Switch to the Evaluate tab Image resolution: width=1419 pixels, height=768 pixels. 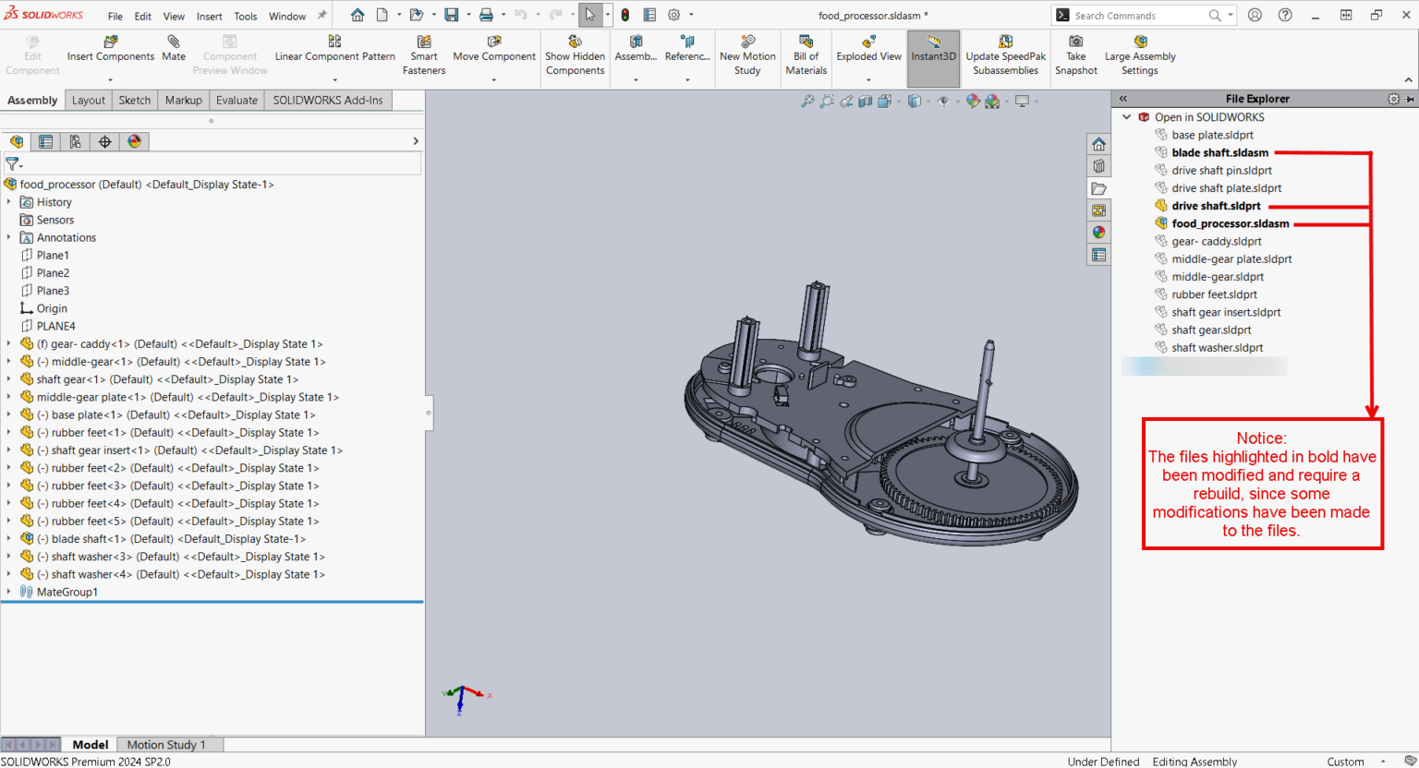point(236,100)
